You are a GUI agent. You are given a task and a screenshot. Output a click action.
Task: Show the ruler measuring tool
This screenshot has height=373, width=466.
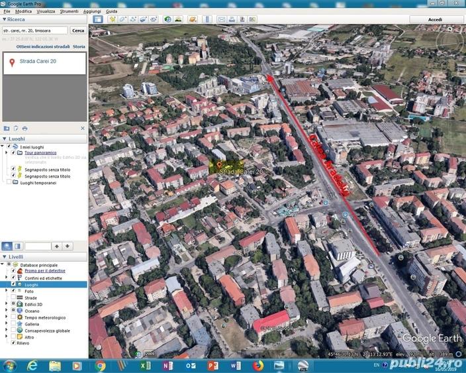[x=207, y=19]
